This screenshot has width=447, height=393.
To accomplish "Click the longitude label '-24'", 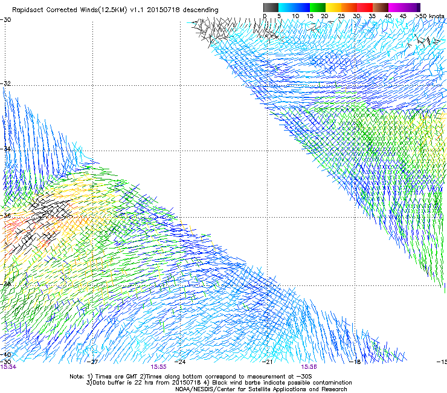I will pos(180,362).
